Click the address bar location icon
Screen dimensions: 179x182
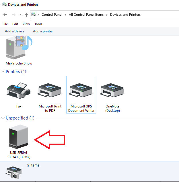tap(33, 15)
